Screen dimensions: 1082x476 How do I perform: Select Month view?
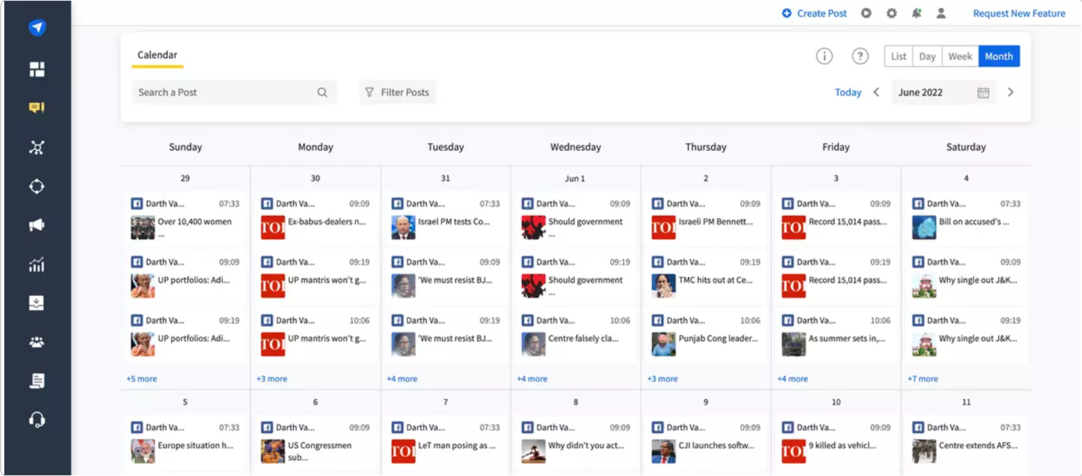pos(999,56)
